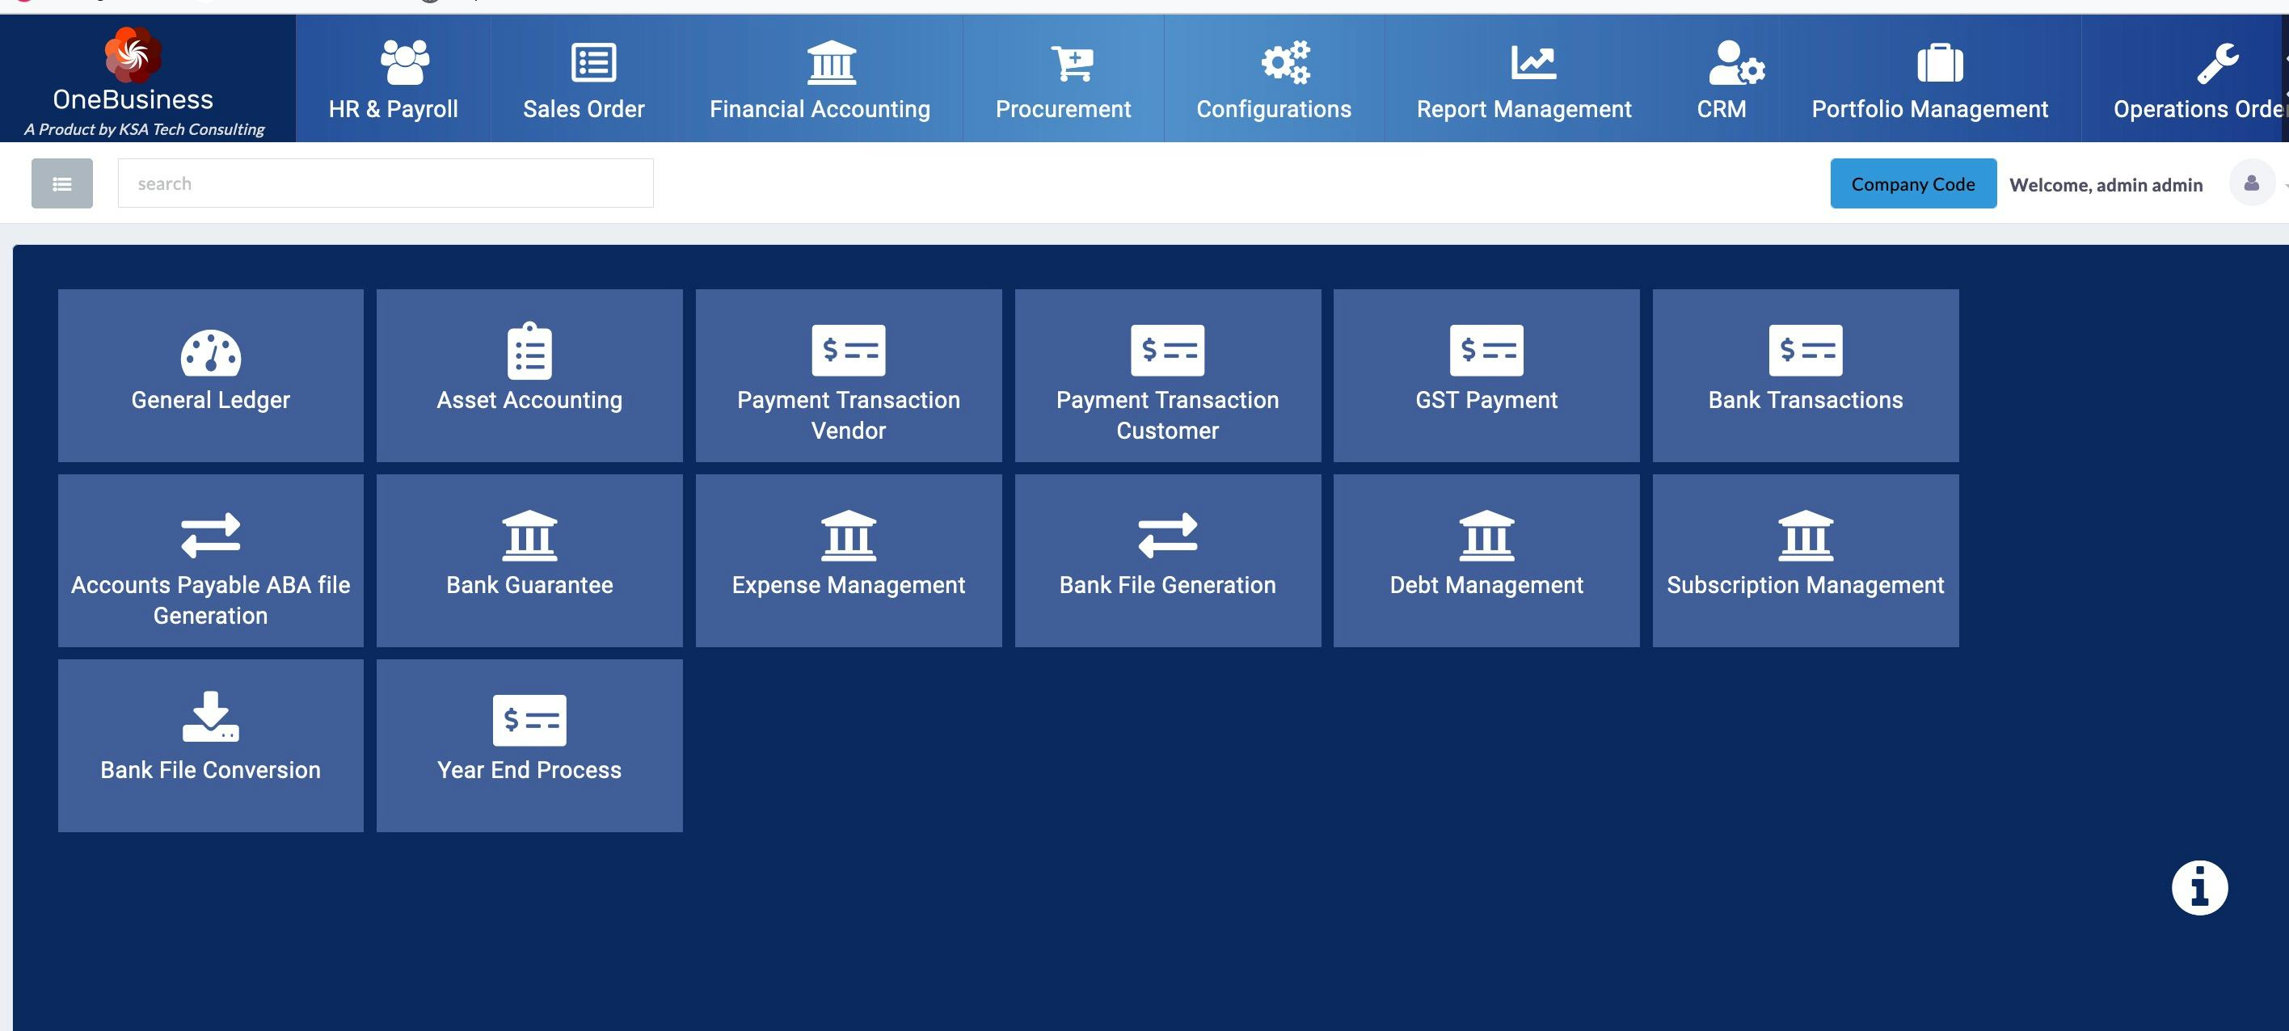Open the Report Management module
Screen dimensions: 2289x1031
1523,80
